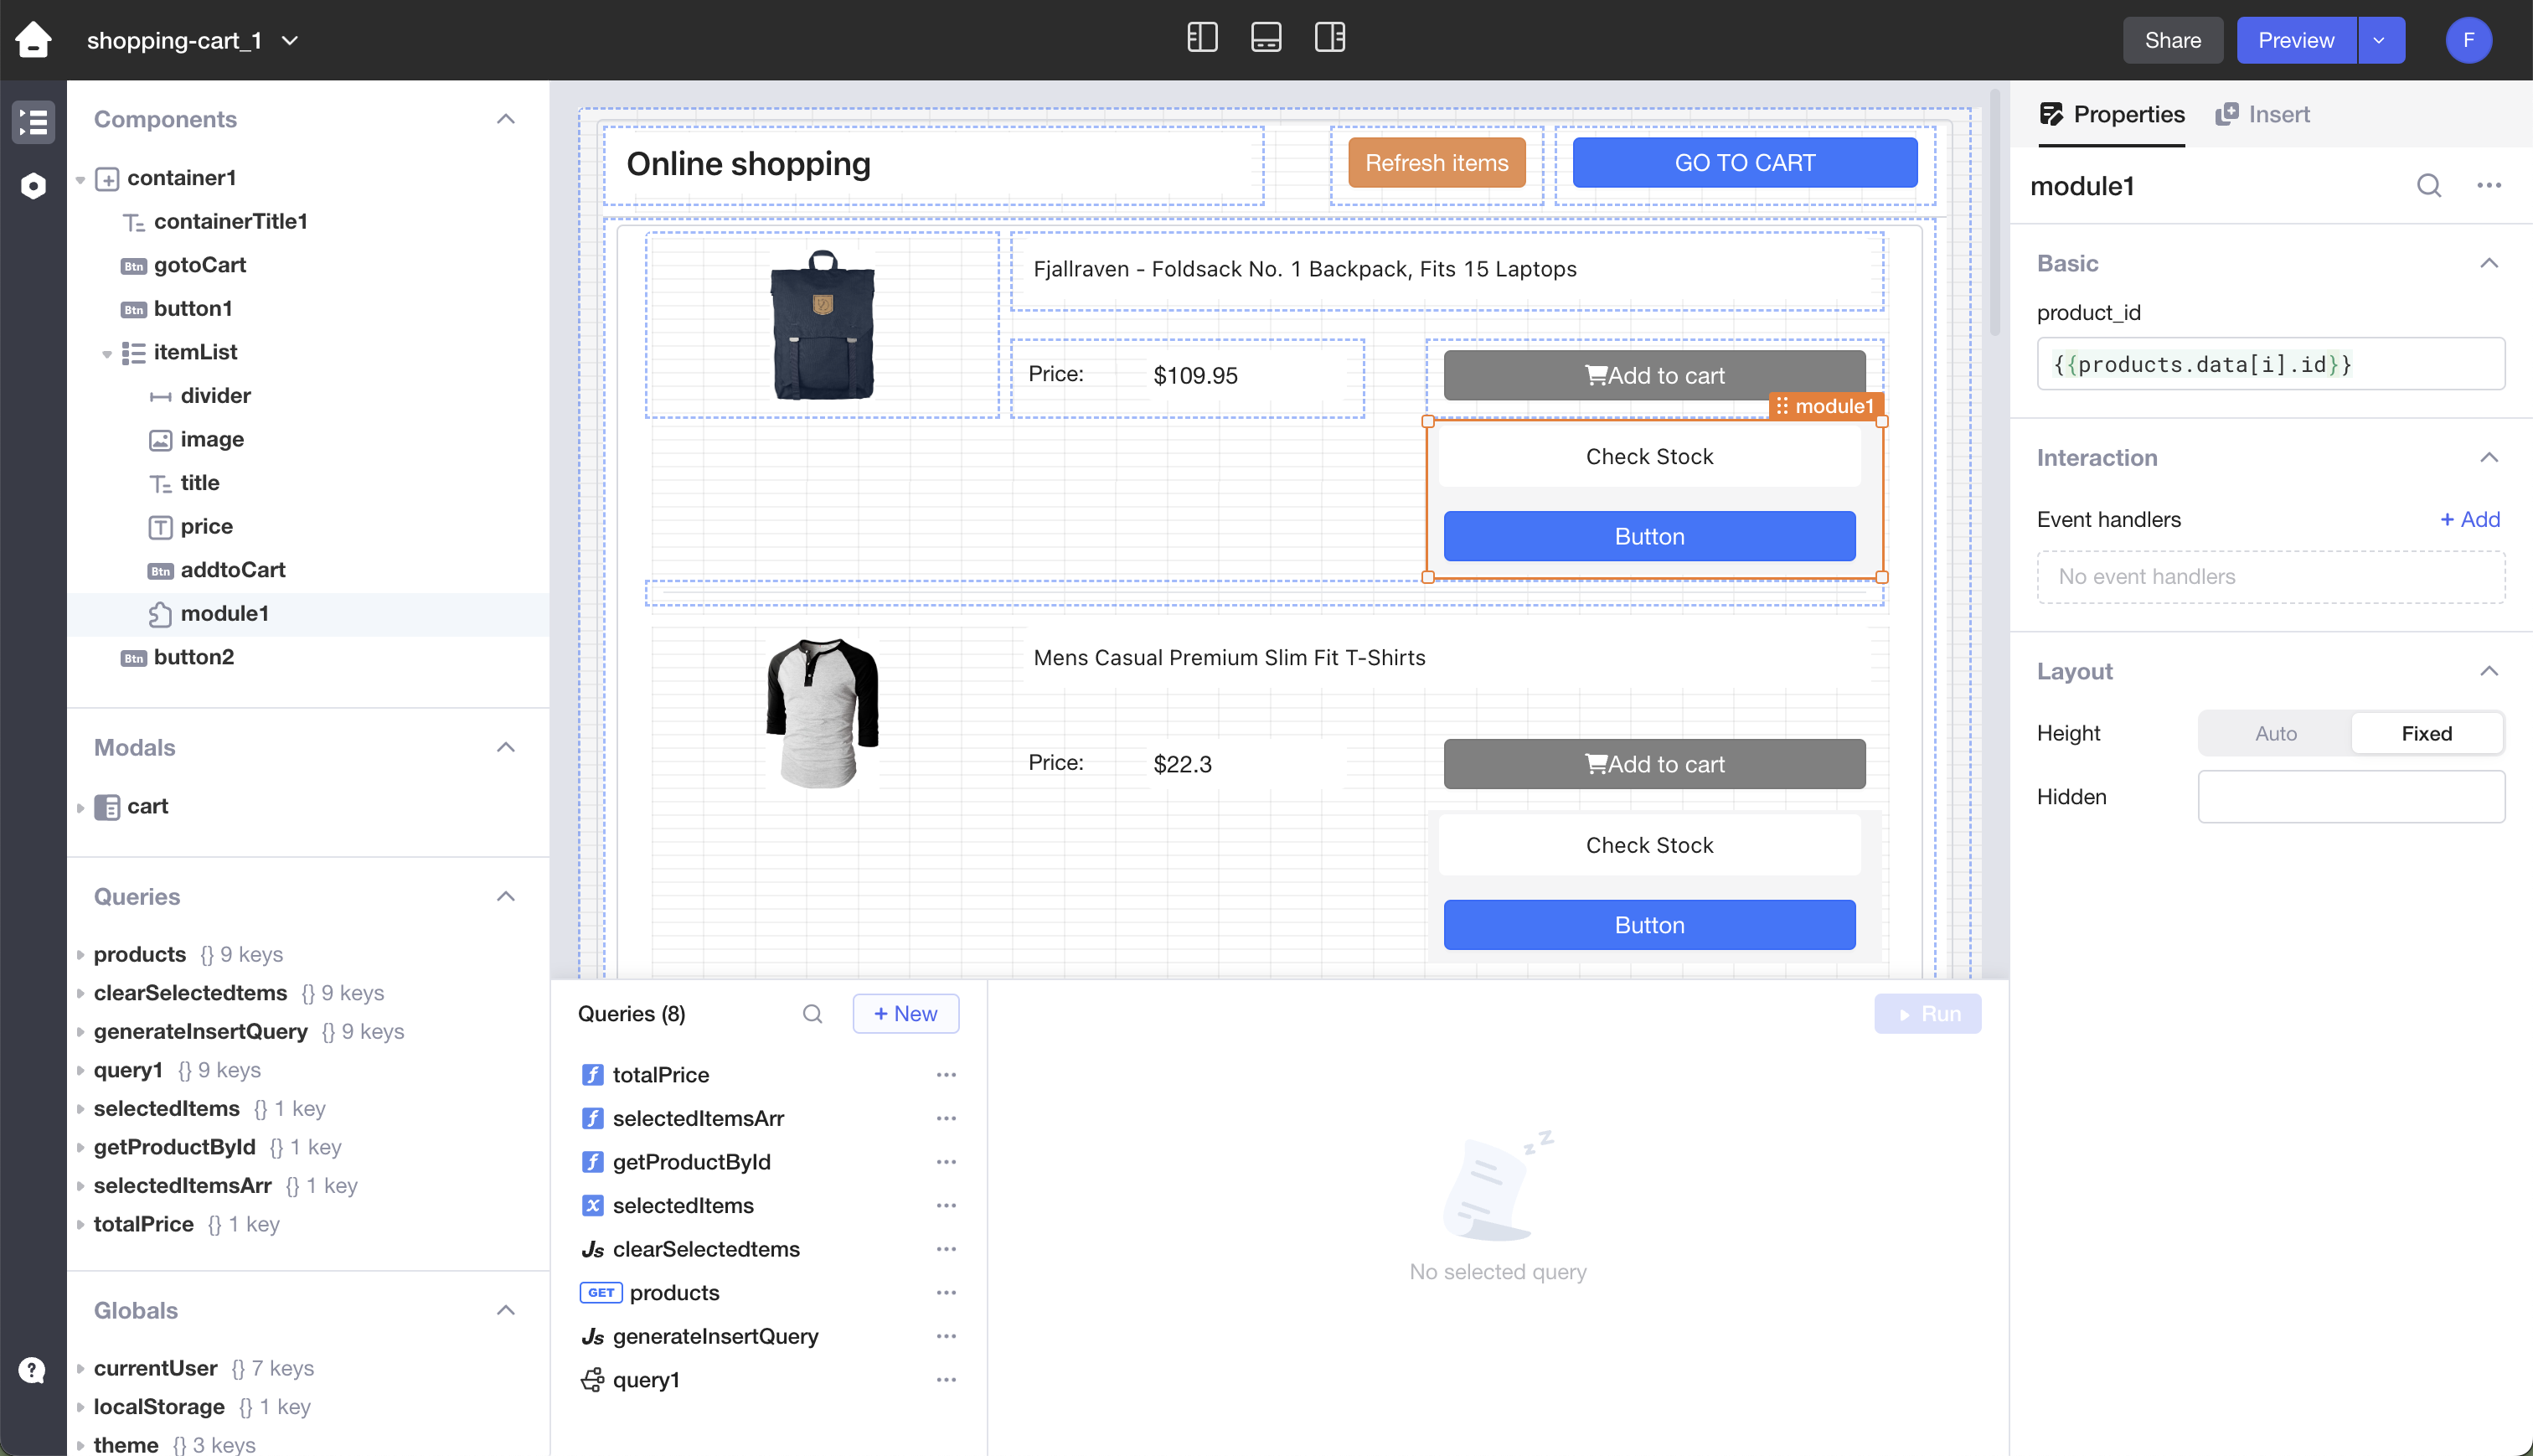Set Height to Fixed
The image size is (2533, 1456).
(x=2426, y=733)
